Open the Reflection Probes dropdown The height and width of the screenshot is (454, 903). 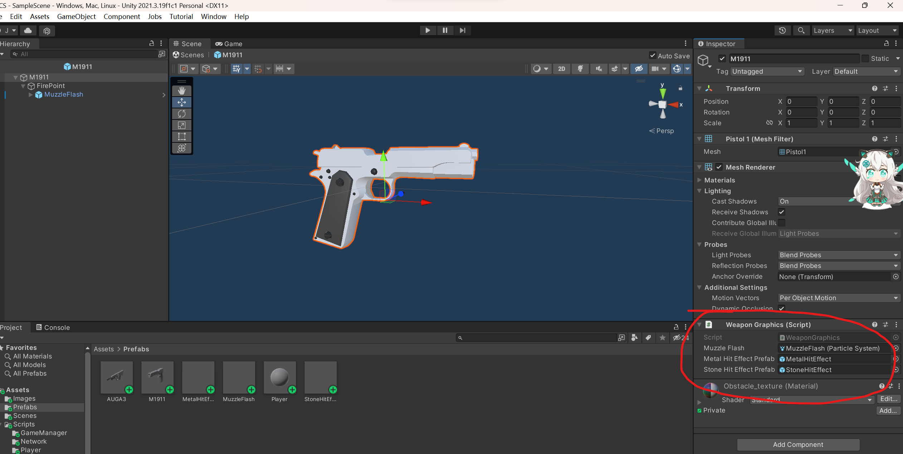(x=839, y=266)
